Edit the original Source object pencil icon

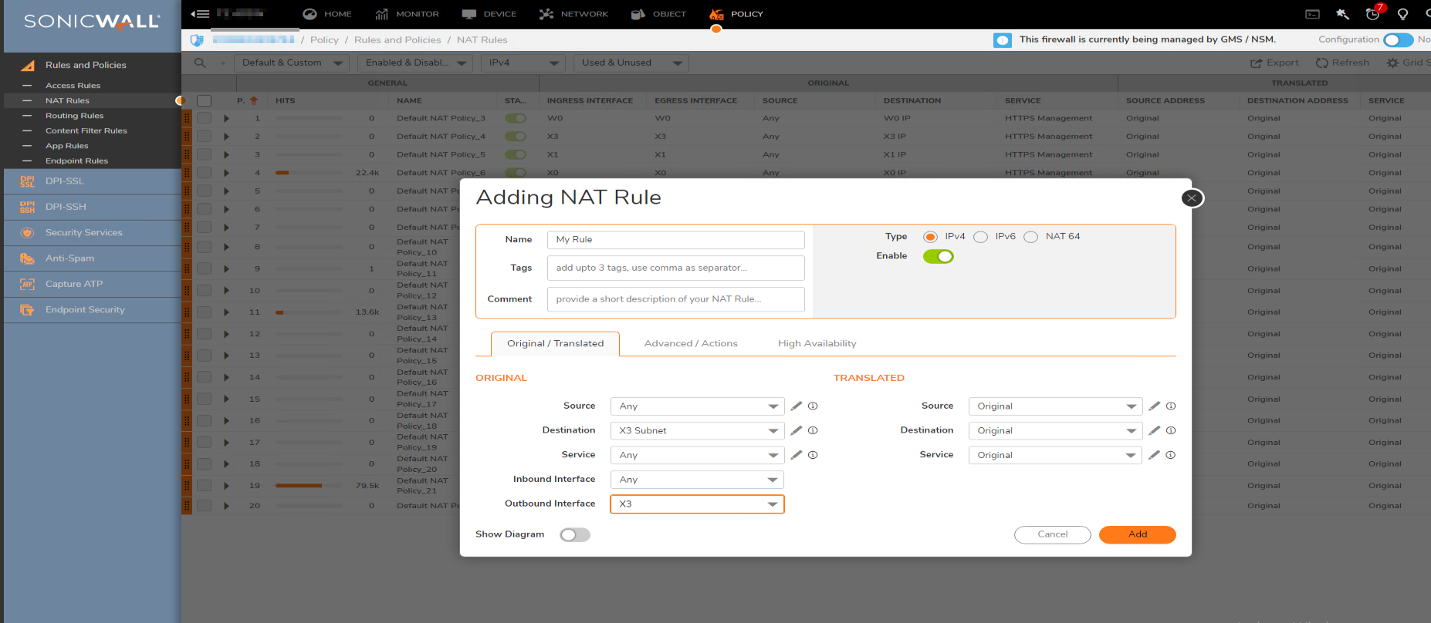click(x=797, y=406)
